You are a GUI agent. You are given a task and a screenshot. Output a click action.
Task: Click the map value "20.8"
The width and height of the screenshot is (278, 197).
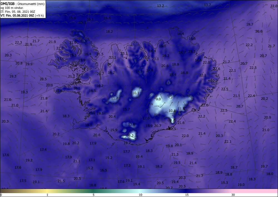[x=19, y=63]
